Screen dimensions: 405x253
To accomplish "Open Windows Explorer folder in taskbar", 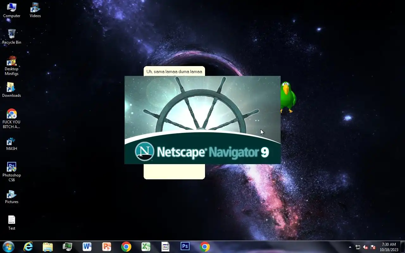I will pos(48,247).
